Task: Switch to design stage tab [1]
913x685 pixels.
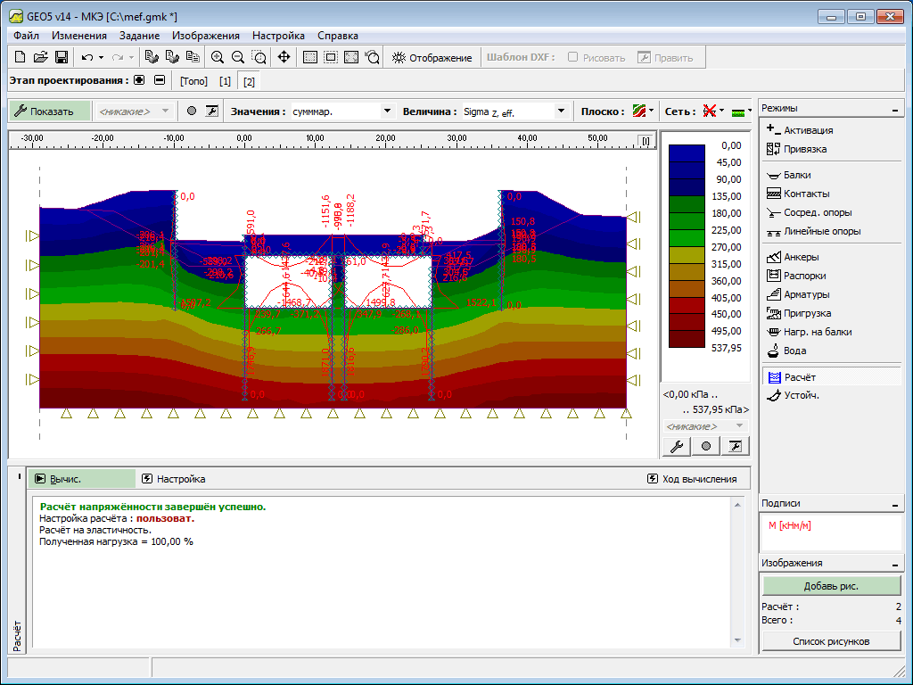Action: (225, 81)
